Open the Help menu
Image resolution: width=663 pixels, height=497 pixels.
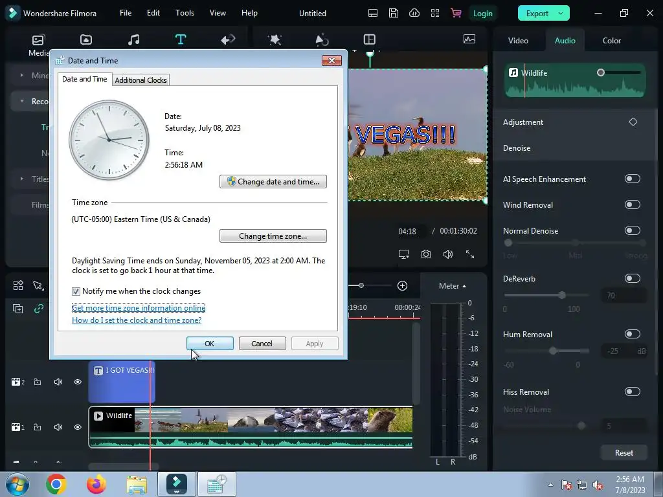click(249, 13)
